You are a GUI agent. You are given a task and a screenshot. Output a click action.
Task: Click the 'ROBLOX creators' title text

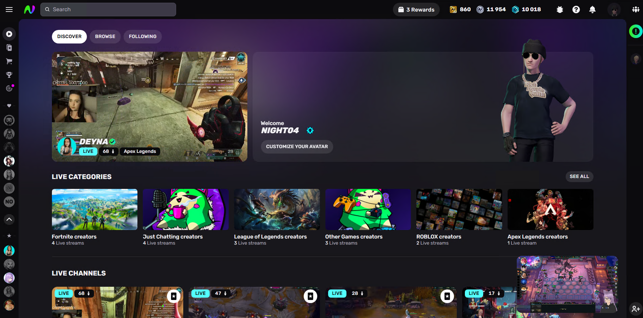(439, 237)
